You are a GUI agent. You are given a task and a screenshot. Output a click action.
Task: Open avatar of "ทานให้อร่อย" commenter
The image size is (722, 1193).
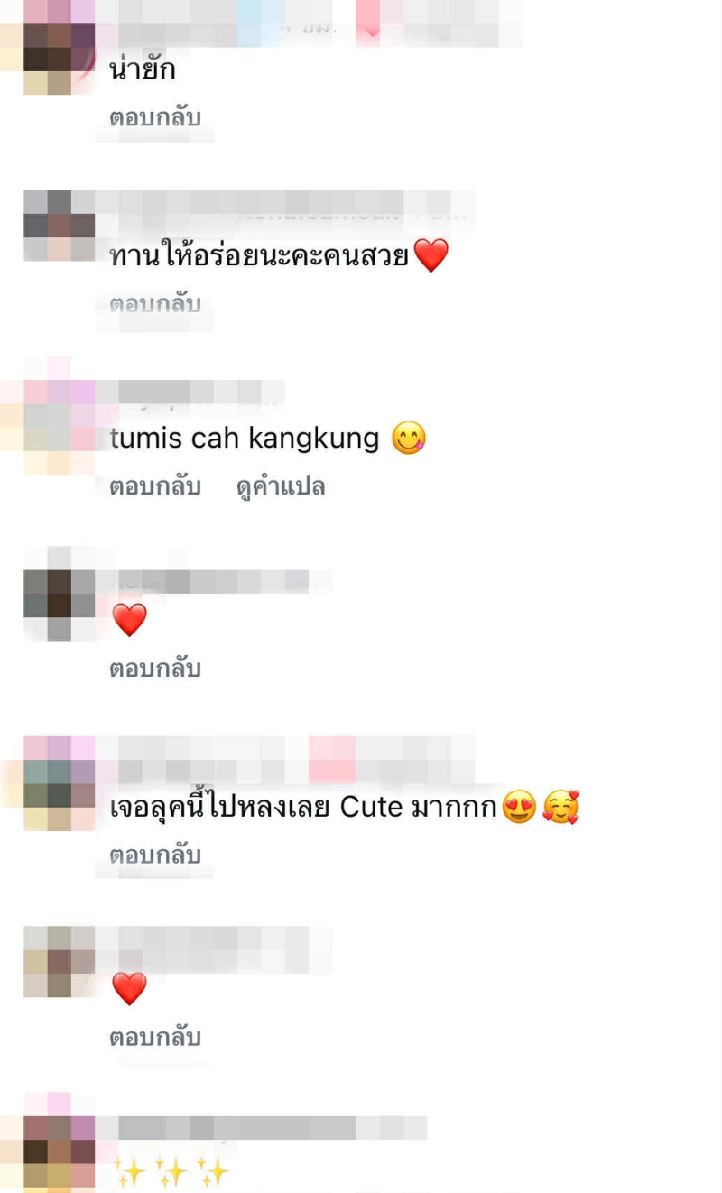pos(60,226)
